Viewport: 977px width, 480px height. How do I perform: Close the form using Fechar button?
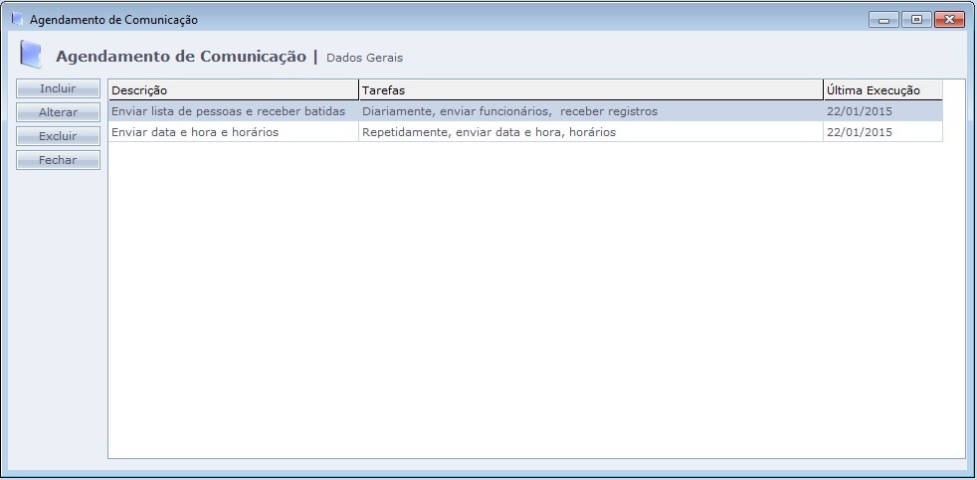click(58, 160)
